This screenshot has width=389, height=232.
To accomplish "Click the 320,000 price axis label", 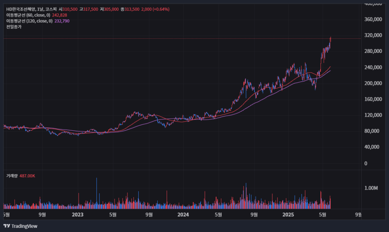I will tap(373, 35).
